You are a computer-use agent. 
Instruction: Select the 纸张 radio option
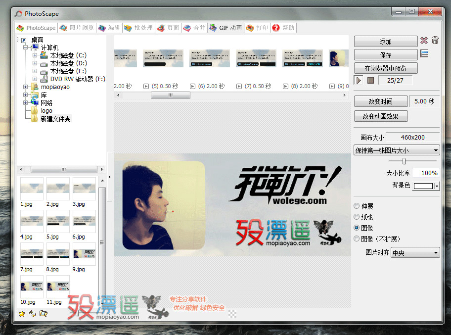tap(357, 217)
